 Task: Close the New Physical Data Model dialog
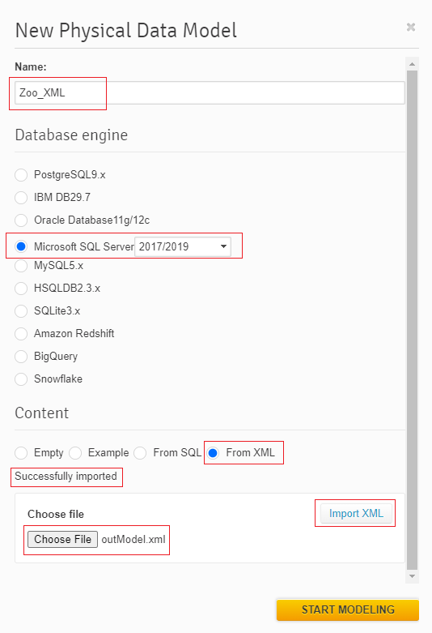coord(411,27)
